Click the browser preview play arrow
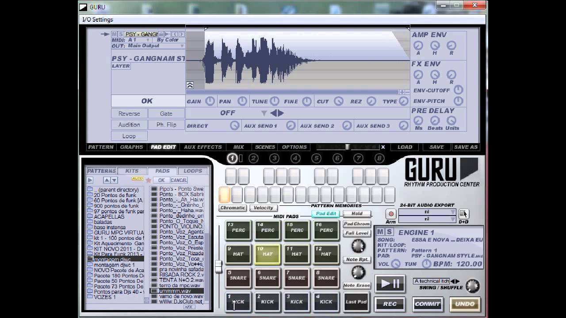 (90, 180)
